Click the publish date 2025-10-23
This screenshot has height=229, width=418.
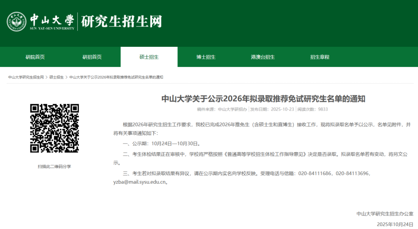pos(282,109)
